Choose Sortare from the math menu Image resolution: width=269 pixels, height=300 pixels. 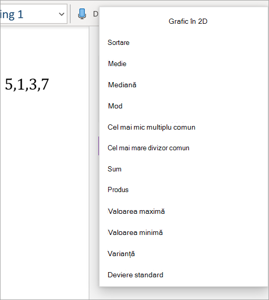tap(118, 42)
